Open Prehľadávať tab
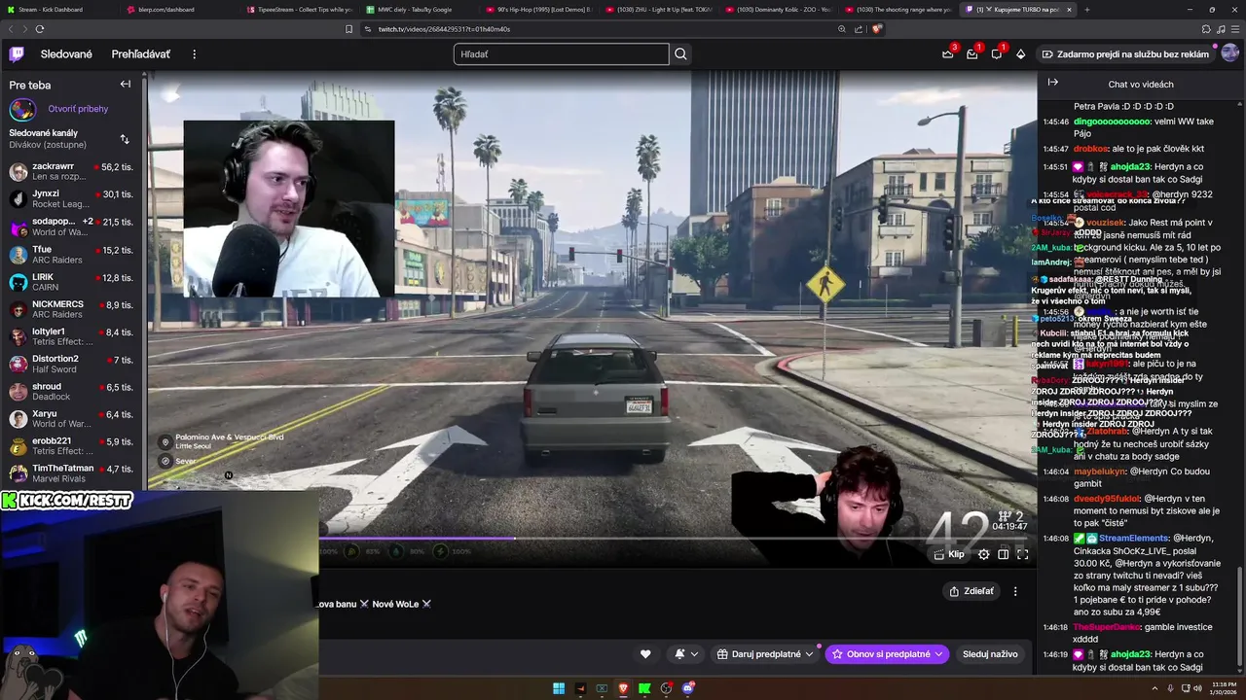The height and width of the screenshot is (700, 1246). pos(140,54)
